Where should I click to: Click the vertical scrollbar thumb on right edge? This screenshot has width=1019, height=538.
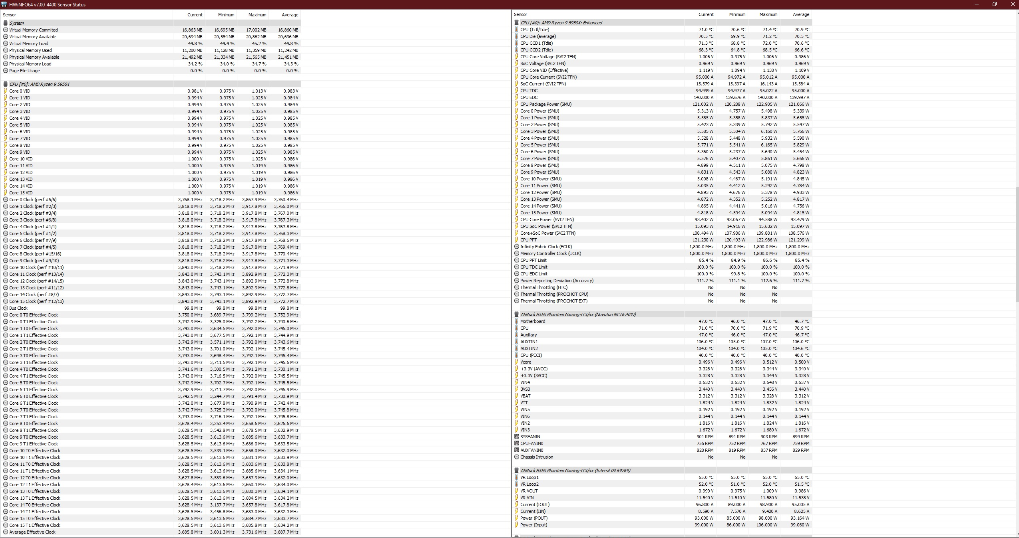pos(1017,243)
